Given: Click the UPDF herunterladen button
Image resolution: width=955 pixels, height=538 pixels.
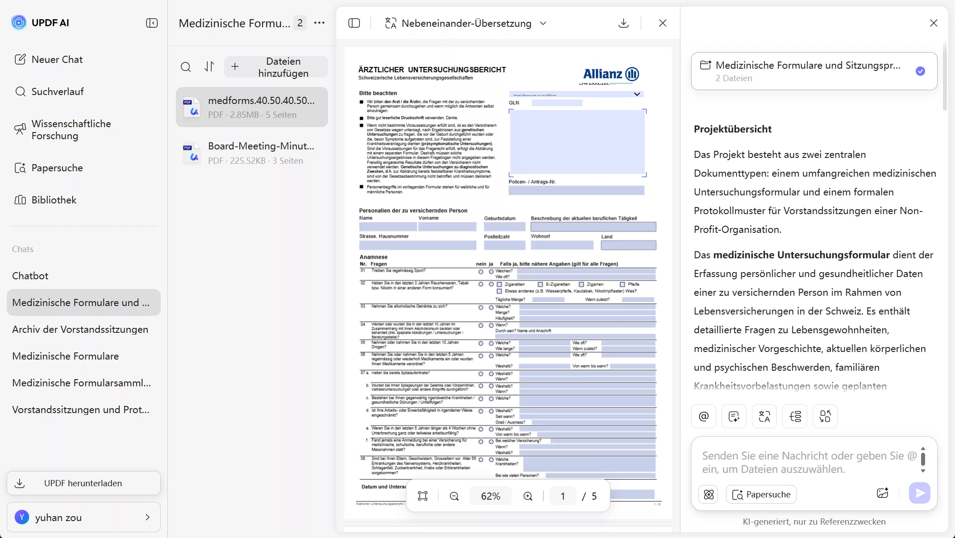Looking at the screenshot, I should tap(83, 483).
